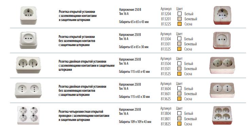Click the white four-gang socket image

pyautogui.click(x=29, y=115)
